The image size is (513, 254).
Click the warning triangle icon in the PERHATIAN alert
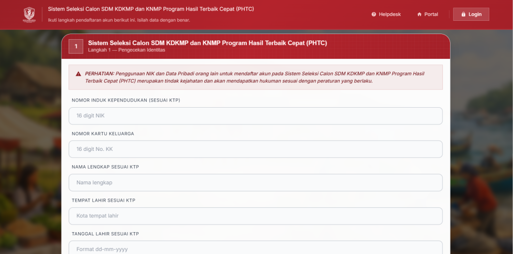point(78,74)
